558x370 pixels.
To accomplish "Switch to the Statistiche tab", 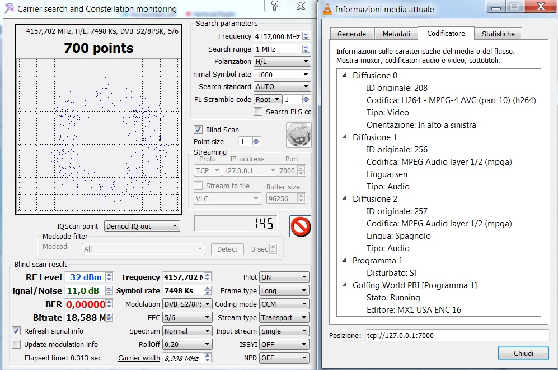I will coord(498,34).
